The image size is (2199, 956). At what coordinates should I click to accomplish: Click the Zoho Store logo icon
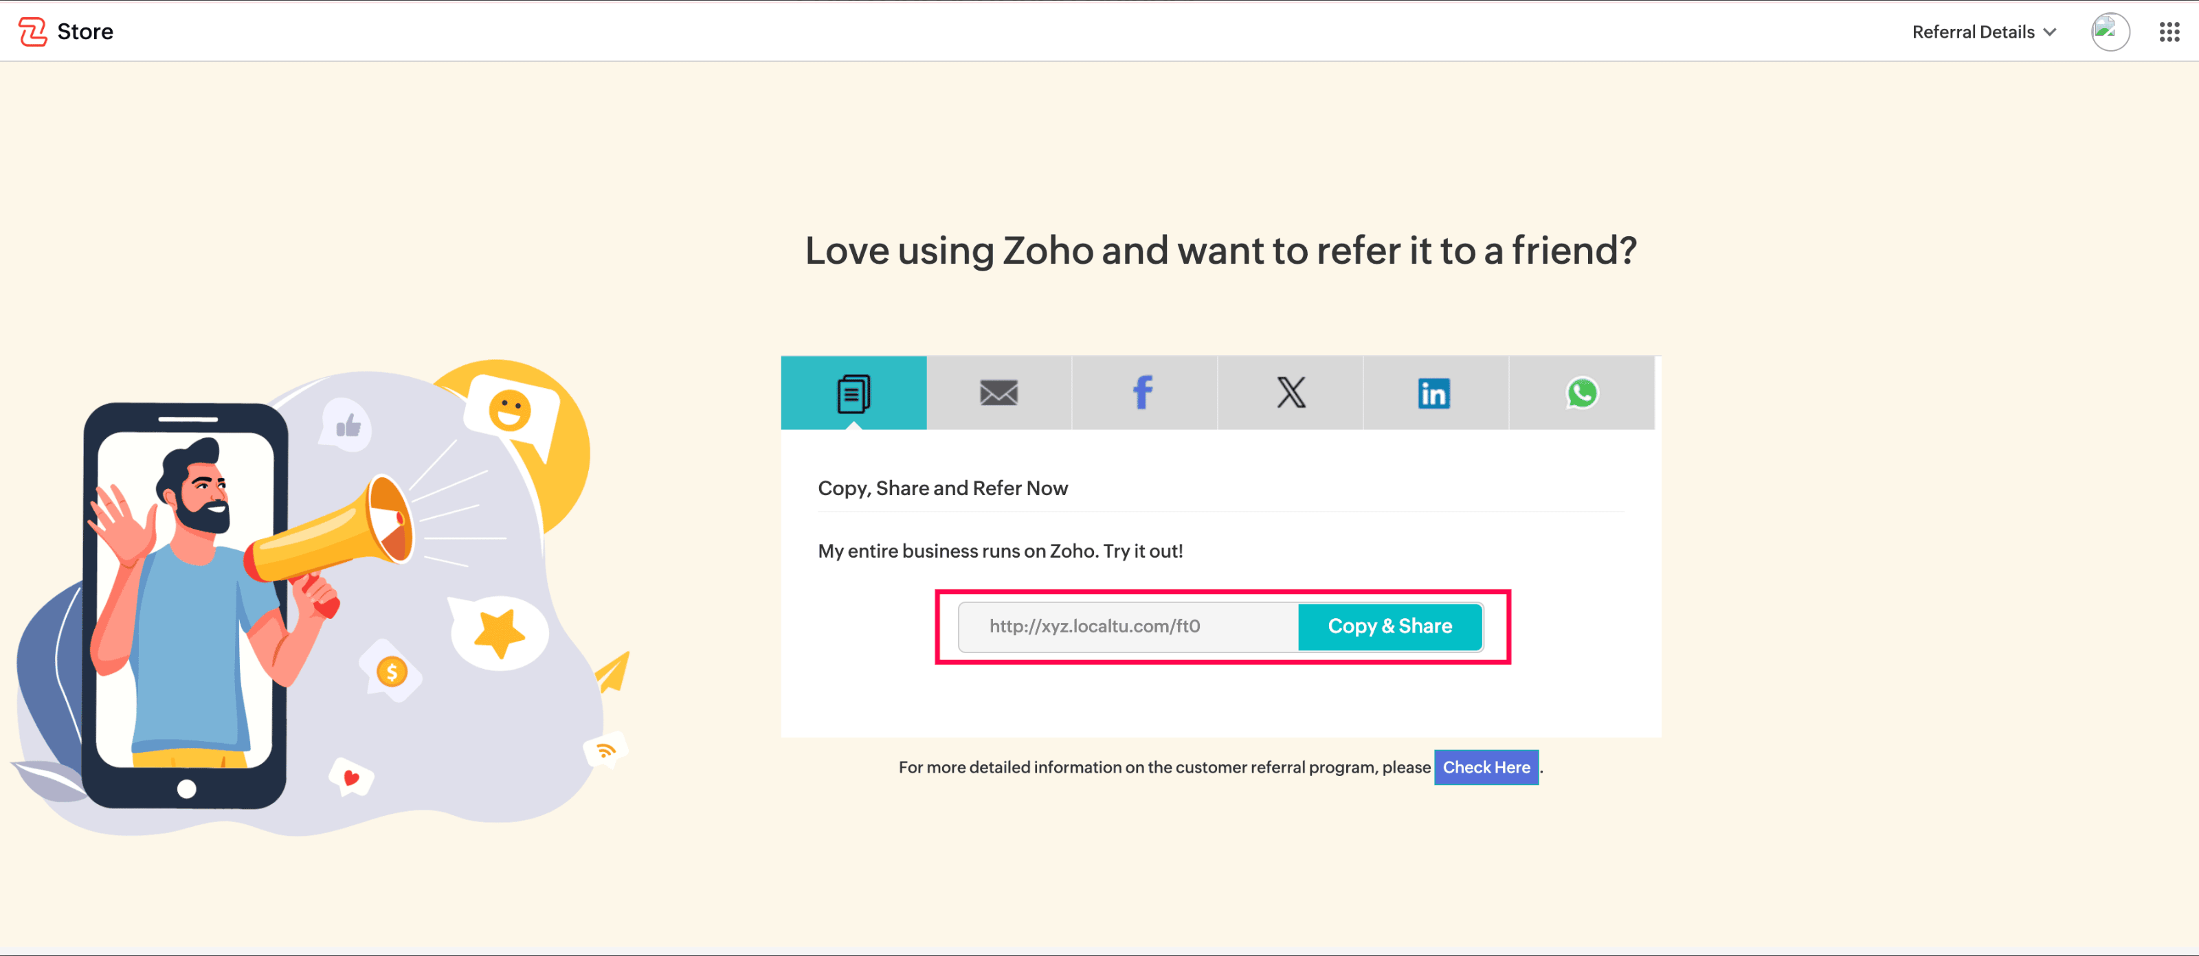(32, 32)
